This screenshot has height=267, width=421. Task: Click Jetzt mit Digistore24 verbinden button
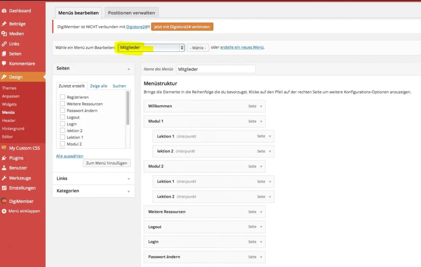182,27
